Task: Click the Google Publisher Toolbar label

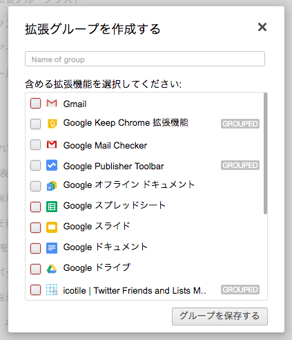Action: [x=113, y=166]
